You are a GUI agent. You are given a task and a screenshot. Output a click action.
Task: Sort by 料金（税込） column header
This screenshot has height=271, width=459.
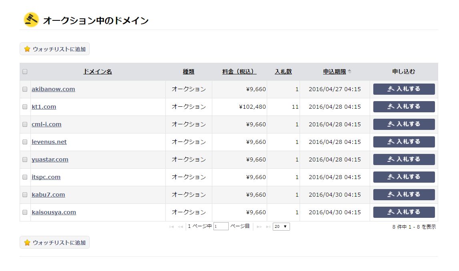pos(239,72)
